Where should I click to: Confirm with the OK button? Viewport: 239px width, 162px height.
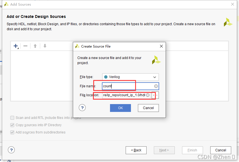(120, 108)
